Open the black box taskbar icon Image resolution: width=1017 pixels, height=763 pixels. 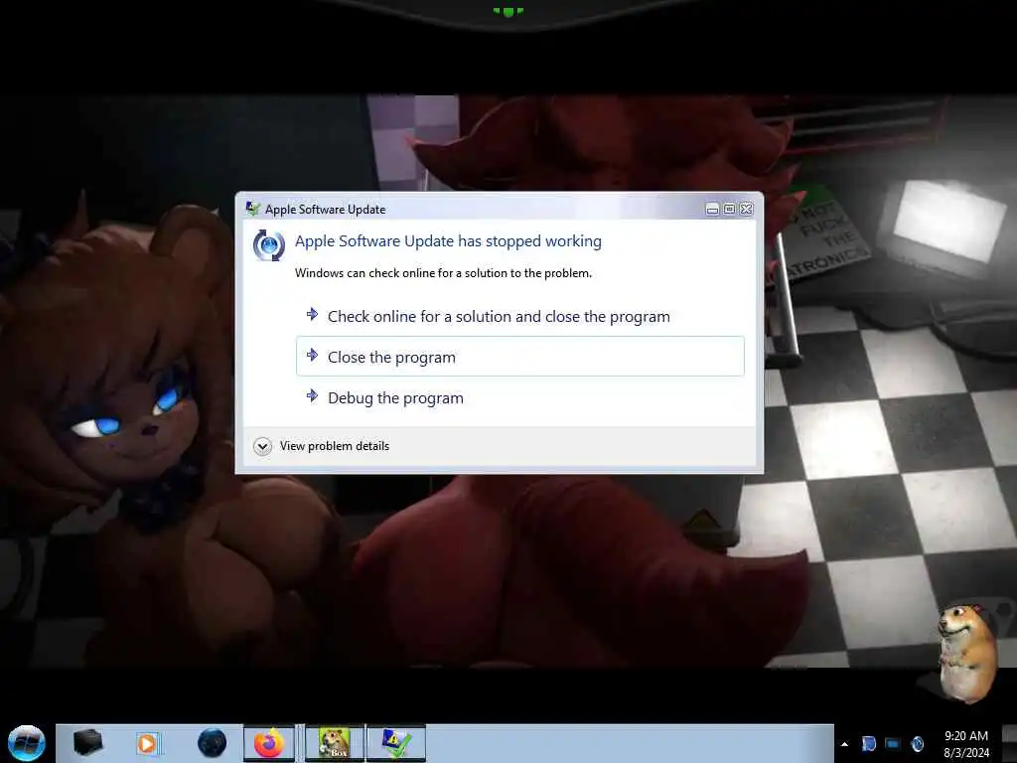pyautogui.click(x=87, y=742)
